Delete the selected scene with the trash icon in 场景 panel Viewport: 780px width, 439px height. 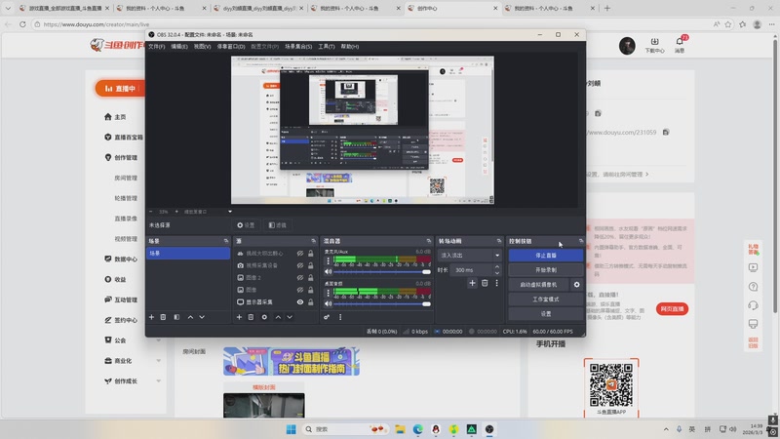click(x=163, y=317)
